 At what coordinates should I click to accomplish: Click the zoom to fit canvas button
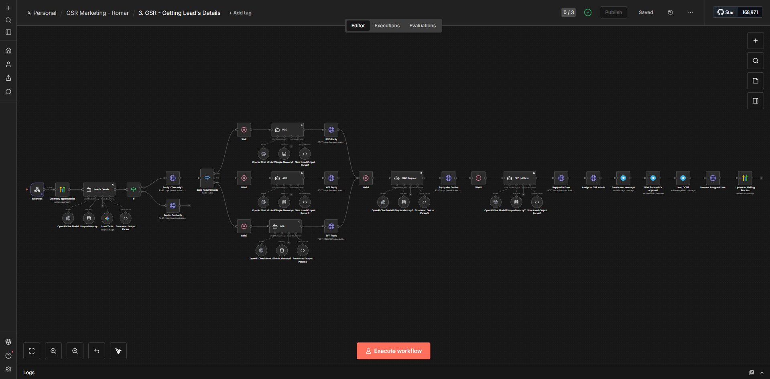pos(32,351)
